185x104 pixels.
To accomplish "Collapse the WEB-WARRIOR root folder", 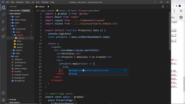I will click(x=21, y=14).
